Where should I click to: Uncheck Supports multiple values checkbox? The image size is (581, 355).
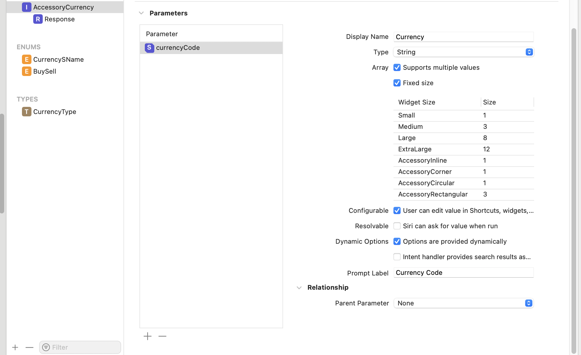point(397,67)
